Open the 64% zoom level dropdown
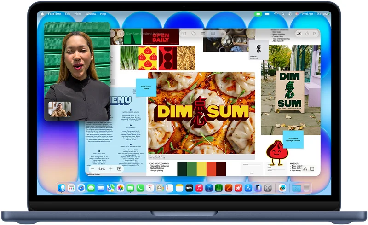The image size is (368, 225). click(102, 169)
